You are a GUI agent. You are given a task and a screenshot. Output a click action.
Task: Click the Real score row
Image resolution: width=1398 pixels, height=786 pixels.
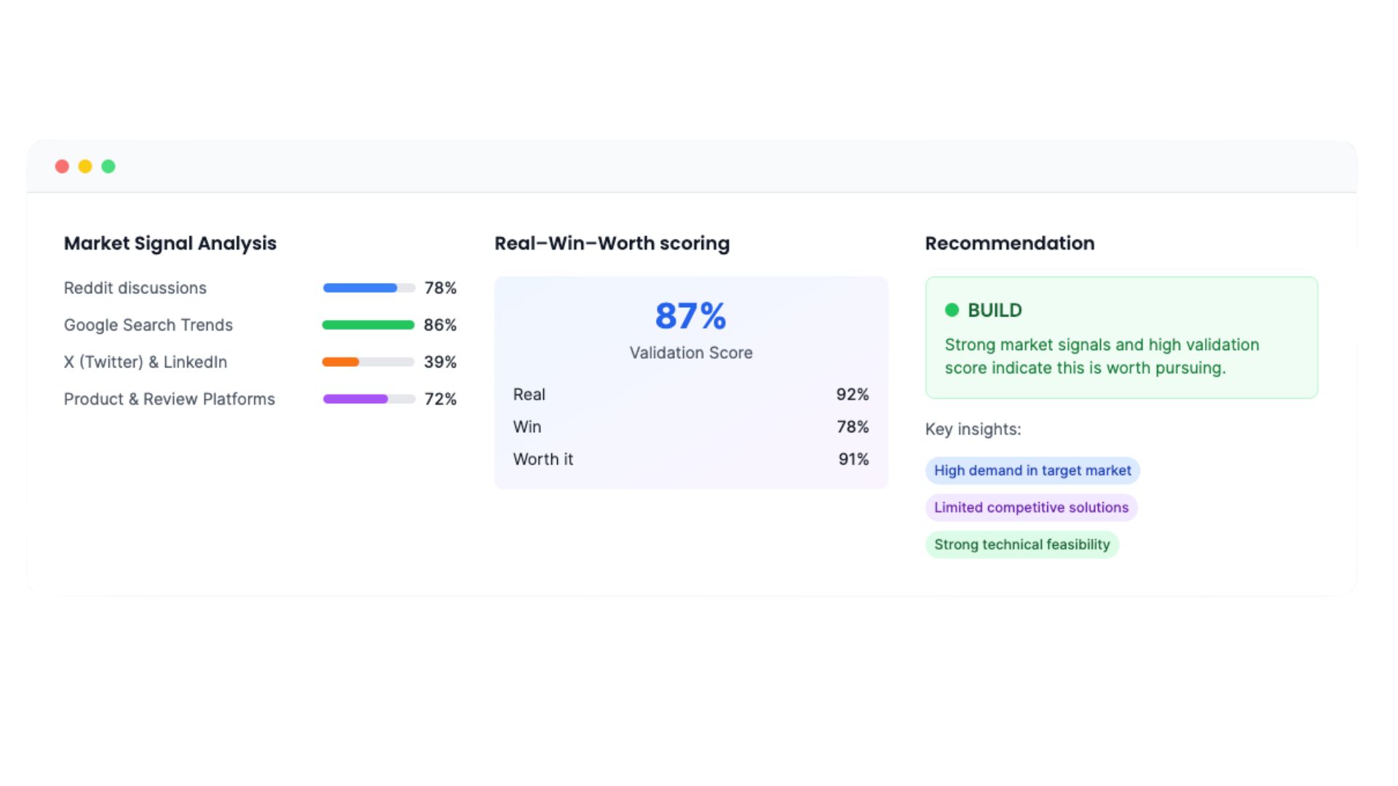click(x=690, y=394)
